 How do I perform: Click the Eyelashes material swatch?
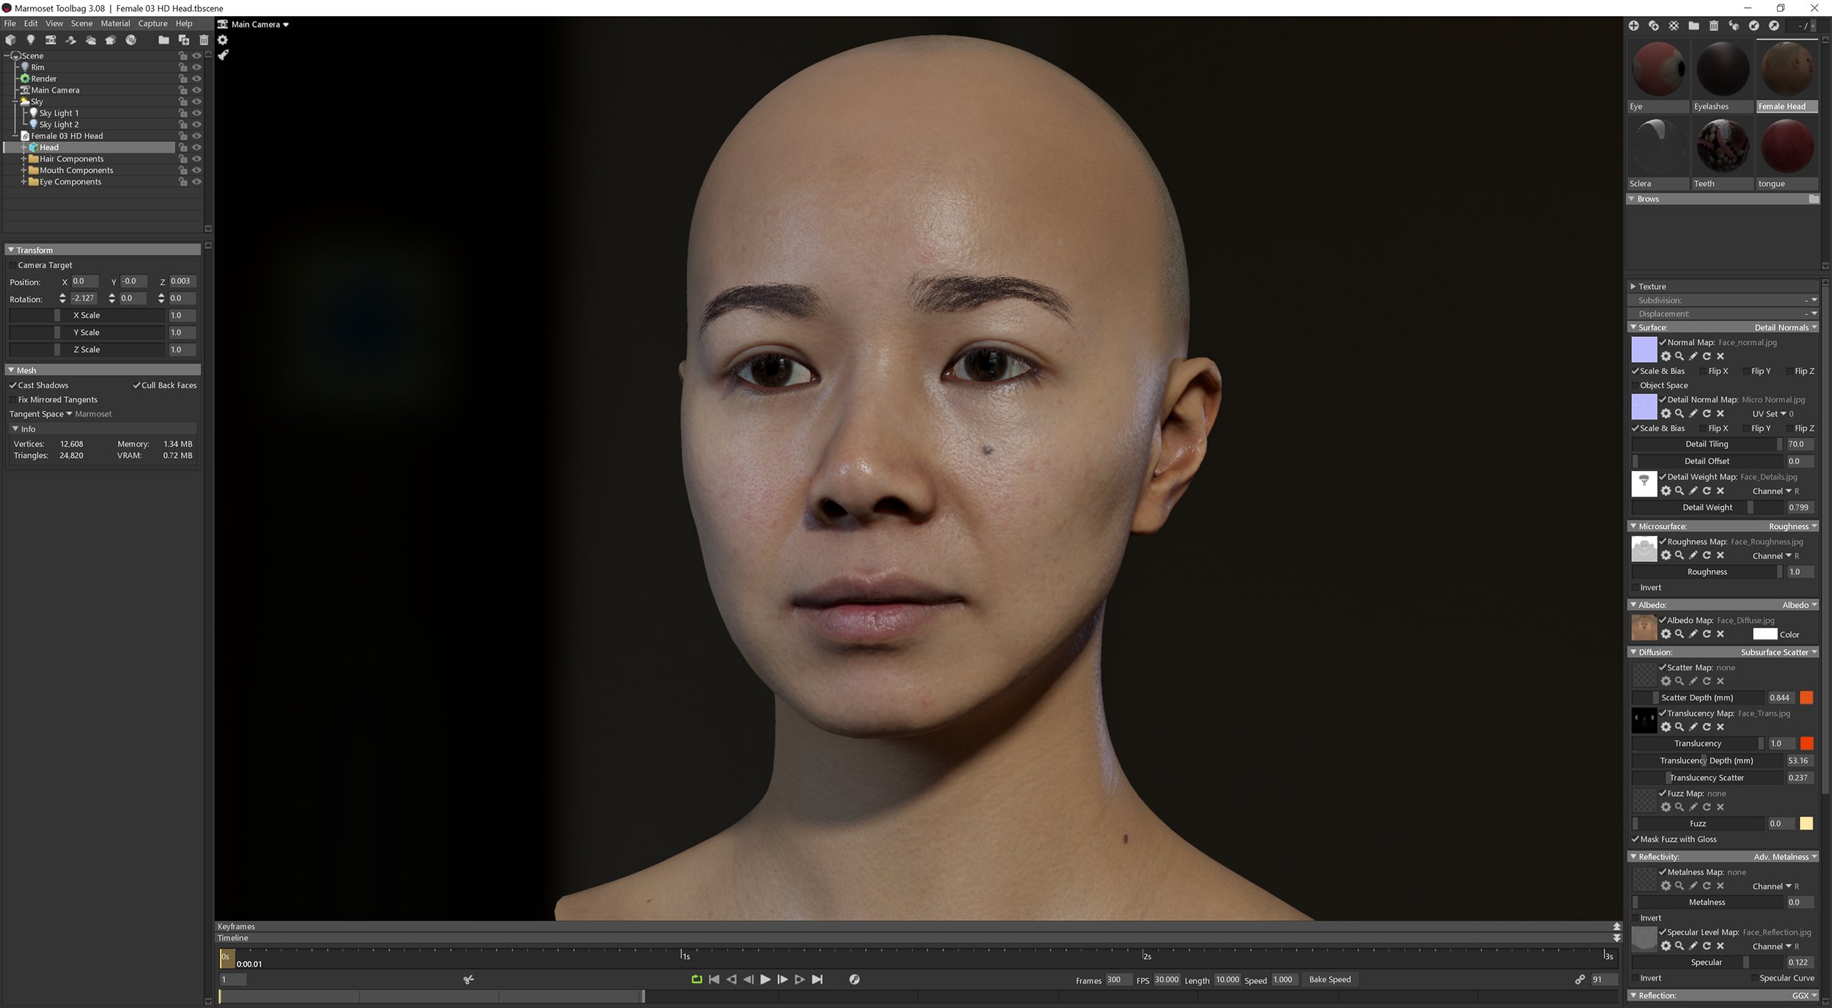[1722, 70]
